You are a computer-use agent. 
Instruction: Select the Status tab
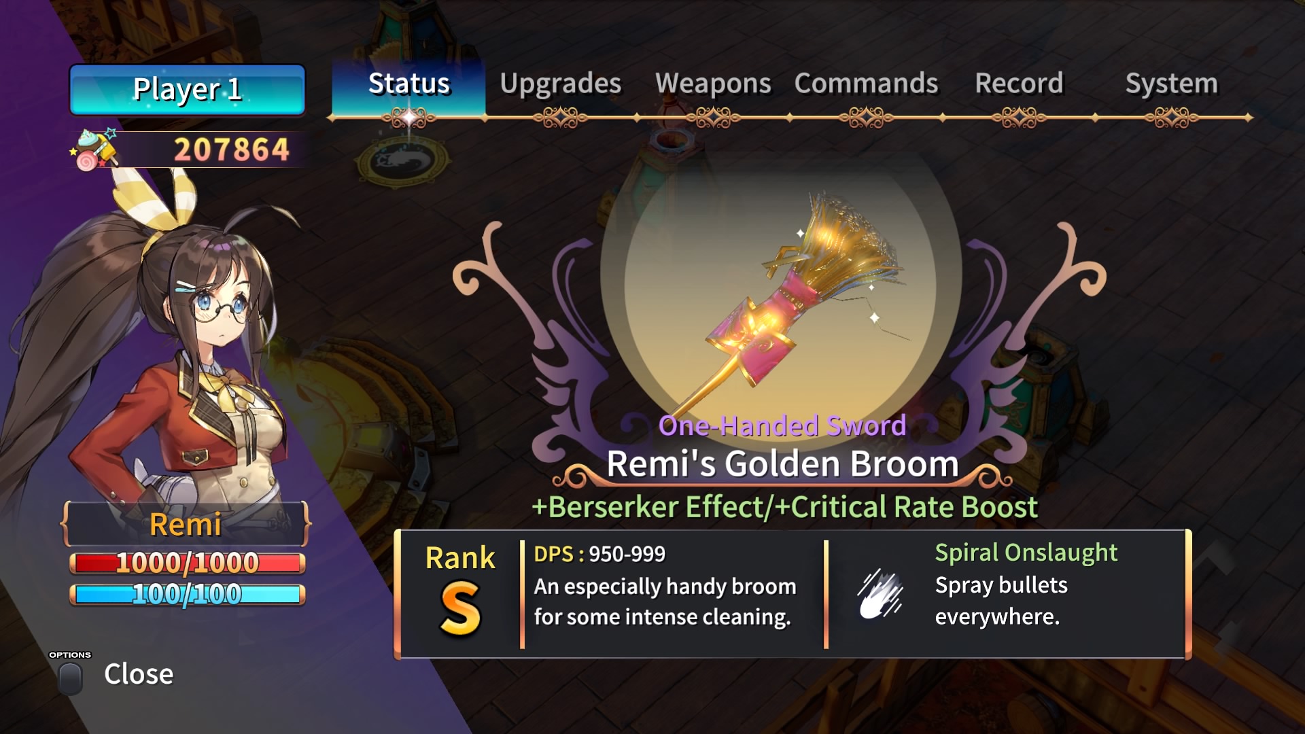click(x=408, y=85)
